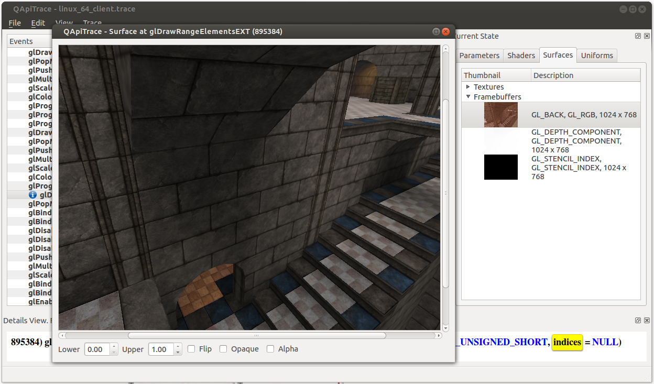Viewport: 654px width, 384px height.
Task: Float the Details View dock panel
Action: (x=638, y=320)
